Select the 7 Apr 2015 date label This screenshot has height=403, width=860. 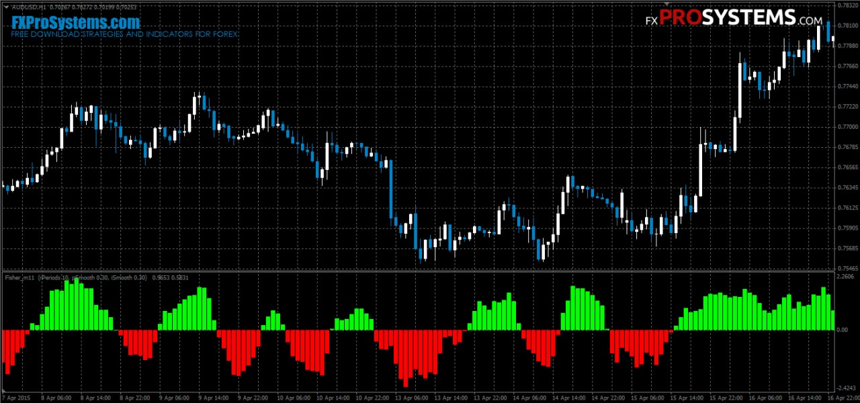point(16,398)
